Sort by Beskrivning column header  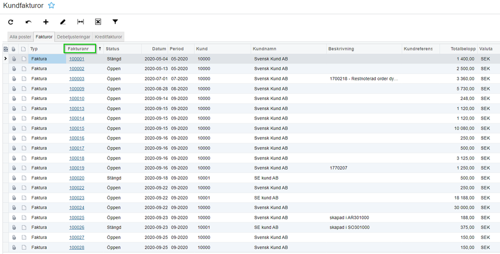click(342, 49)
